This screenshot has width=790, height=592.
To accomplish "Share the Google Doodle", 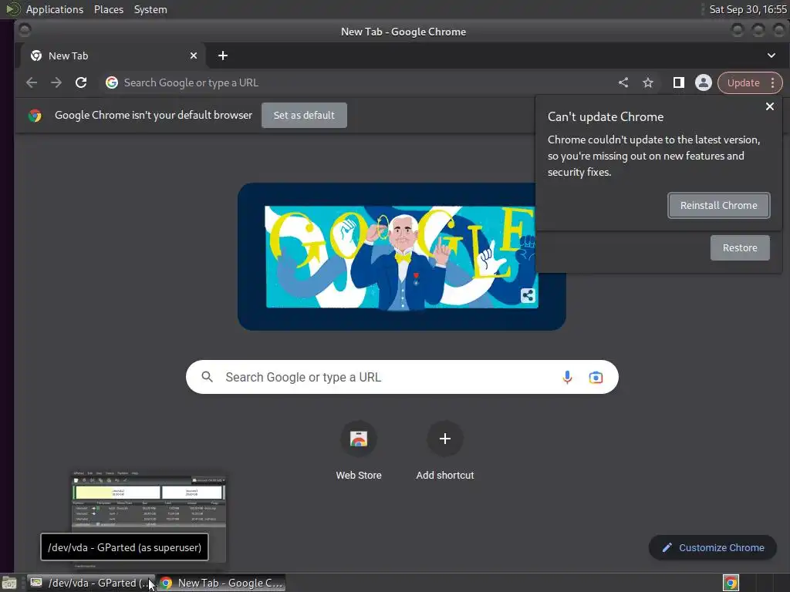I will 528,295.
